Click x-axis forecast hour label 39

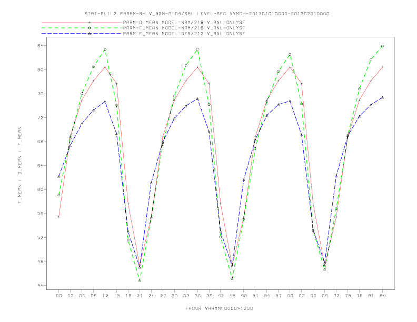click(x=209, y=296)
